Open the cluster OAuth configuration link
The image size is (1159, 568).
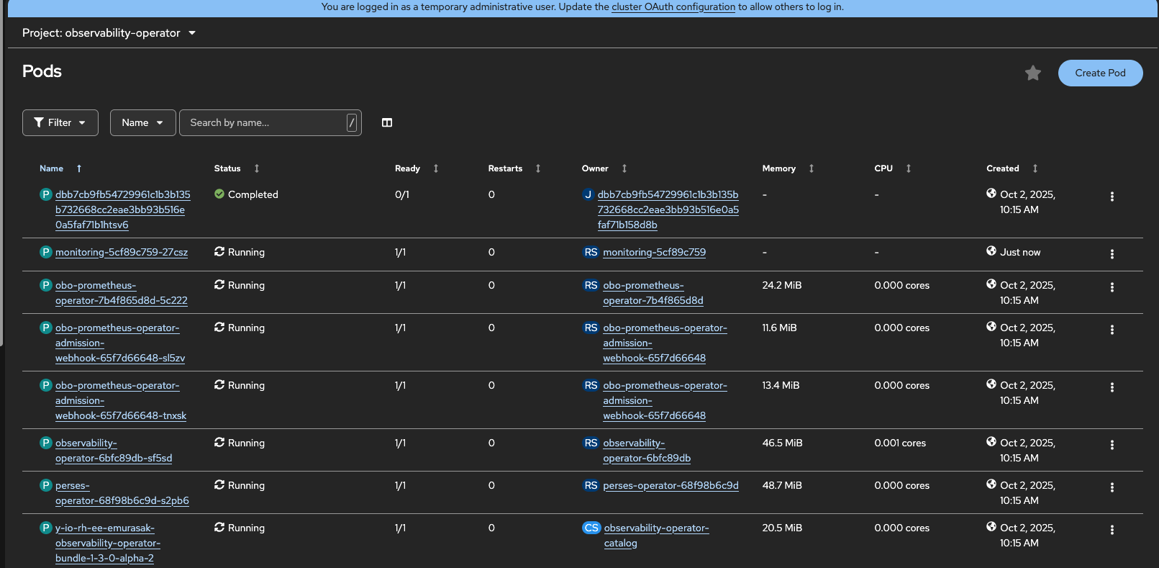point(673,7)
